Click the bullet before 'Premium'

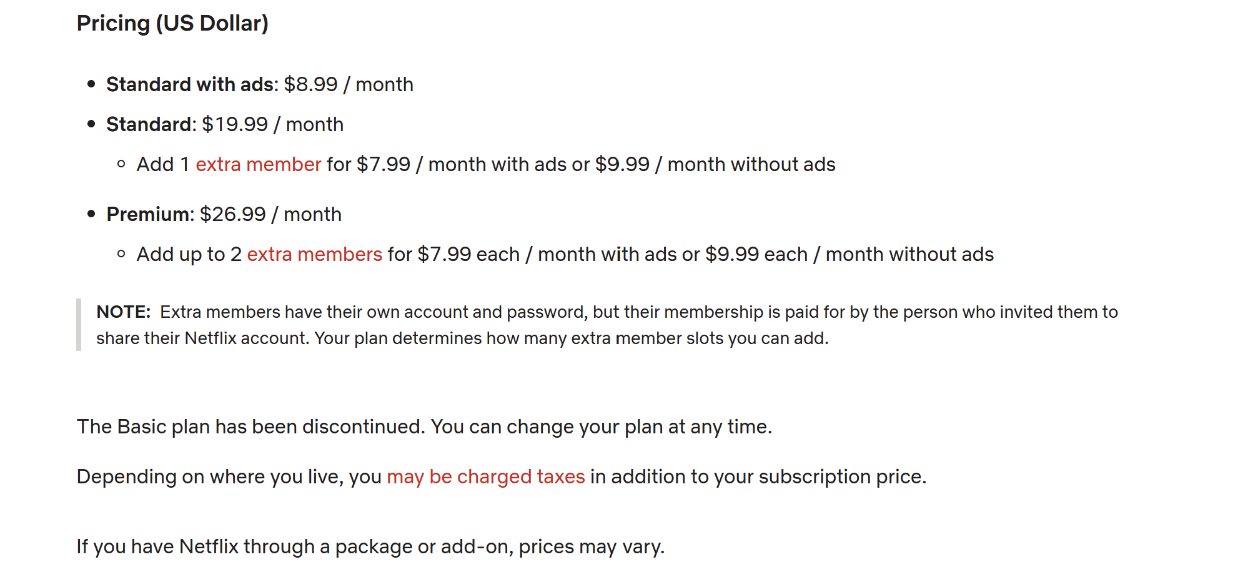click(x=91, y=214)
